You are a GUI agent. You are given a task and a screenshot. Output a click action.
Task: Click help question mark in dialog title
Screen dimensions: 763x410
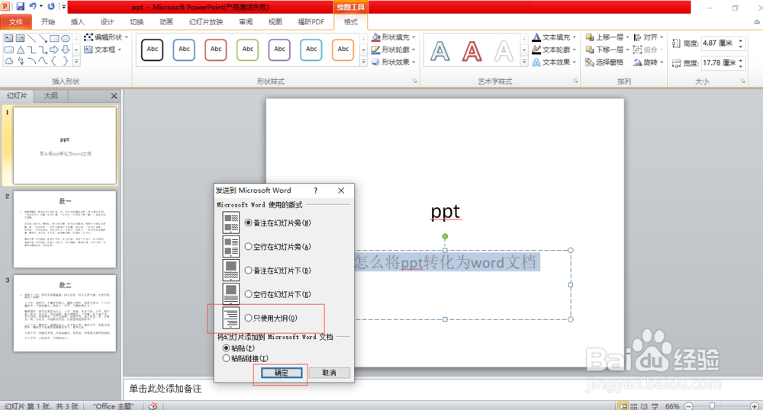pyautogui.click(x=315, y=191)
